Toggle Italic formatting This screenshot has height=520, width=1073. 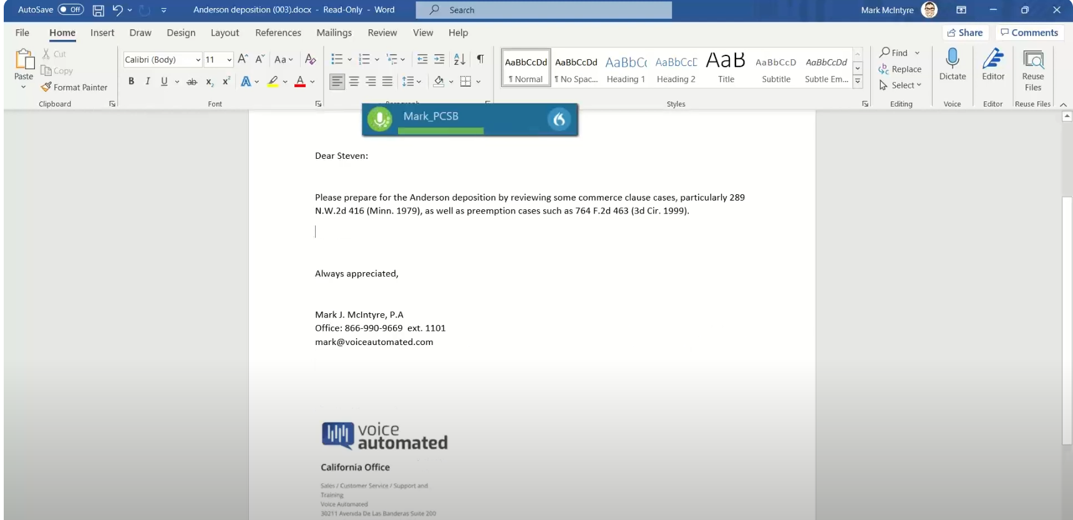pyautogui.click(x=148, y=81)
